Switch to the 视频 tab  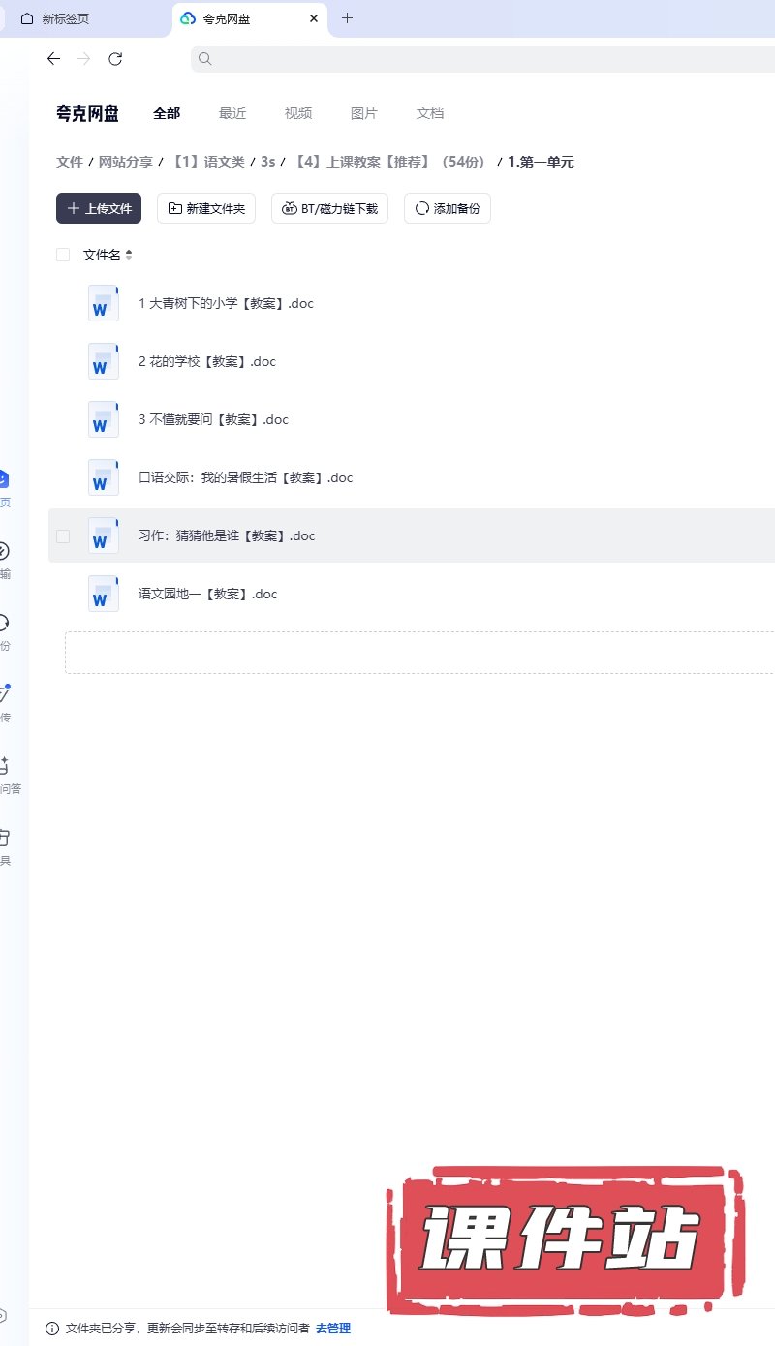tap(298, 113)
